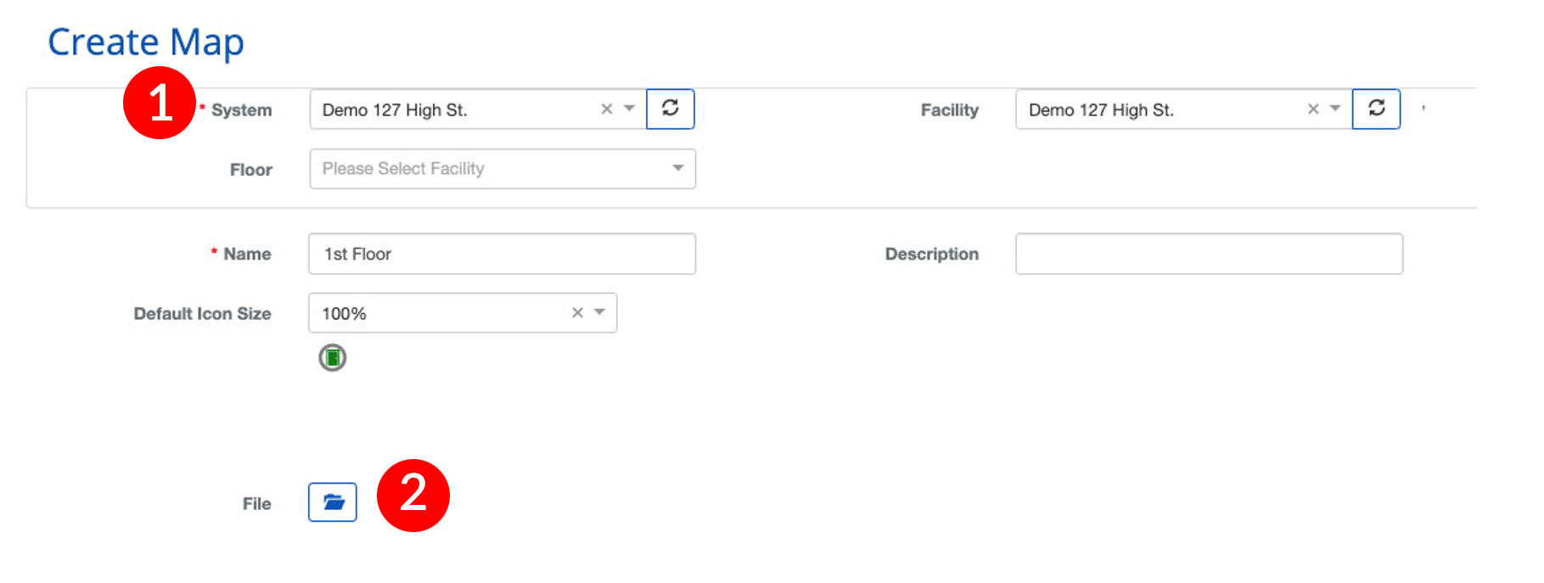Clear the Facility selection with X

(1313, 109)
